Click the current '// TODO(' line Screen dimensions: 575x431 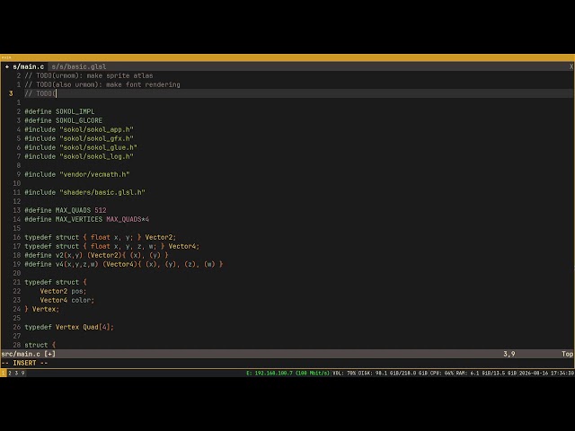click(40, 93)
